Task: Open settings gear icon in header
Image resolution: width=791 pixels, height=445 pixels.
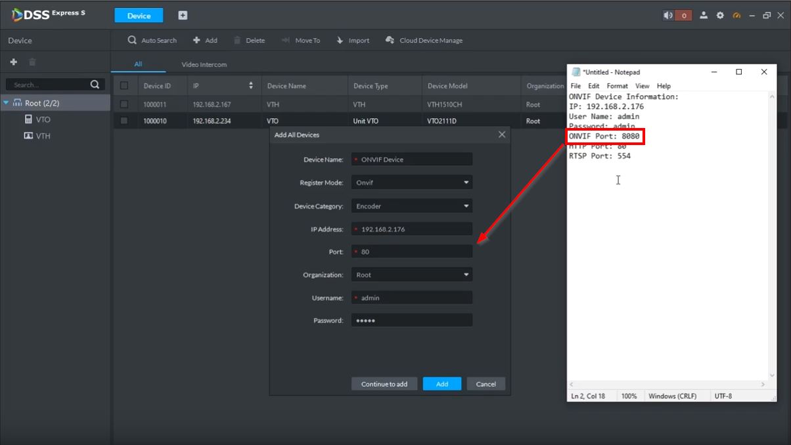Action: 720,16
